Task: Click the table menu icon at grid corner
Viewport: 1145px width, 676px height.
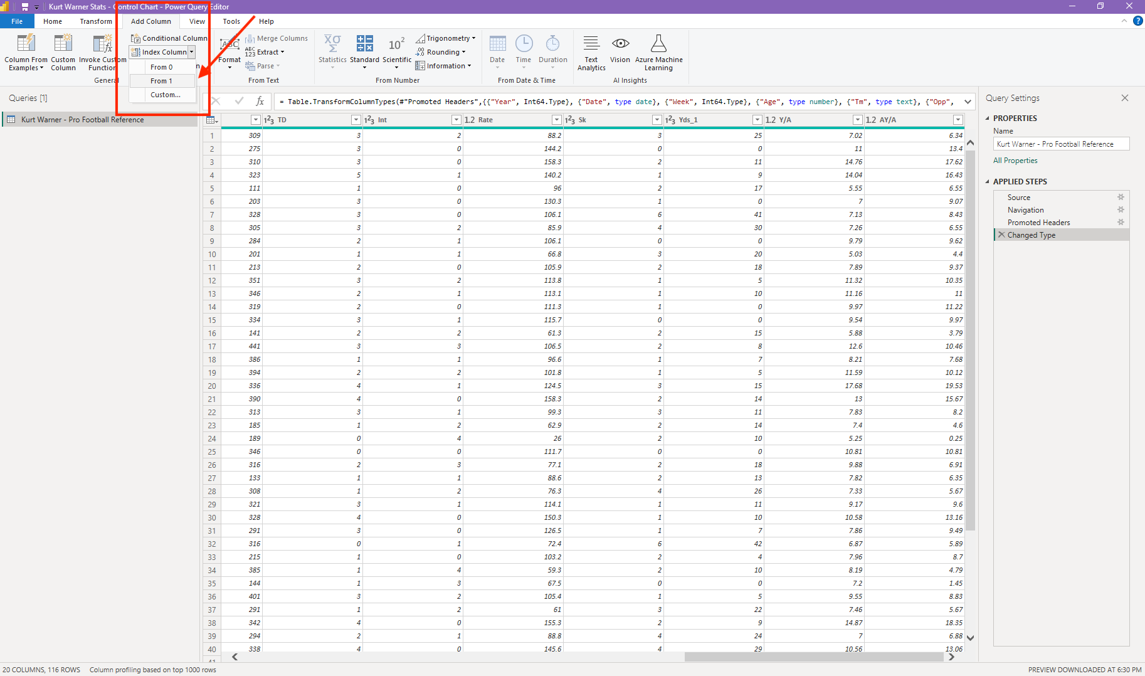Action: (x=212, y=120)
